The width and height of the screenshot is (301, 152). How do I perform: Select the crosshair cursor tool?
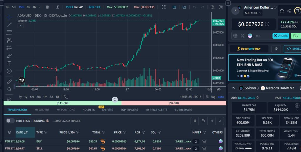pyautogui.click(x=9, y=17)
